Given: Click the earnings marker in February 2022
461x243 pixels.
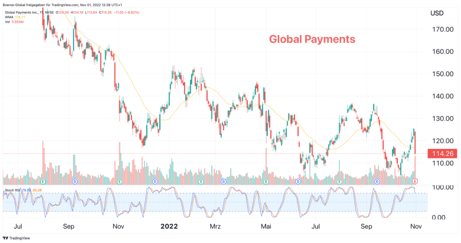Looking at the screenshot, I should (x=201, y=181).
